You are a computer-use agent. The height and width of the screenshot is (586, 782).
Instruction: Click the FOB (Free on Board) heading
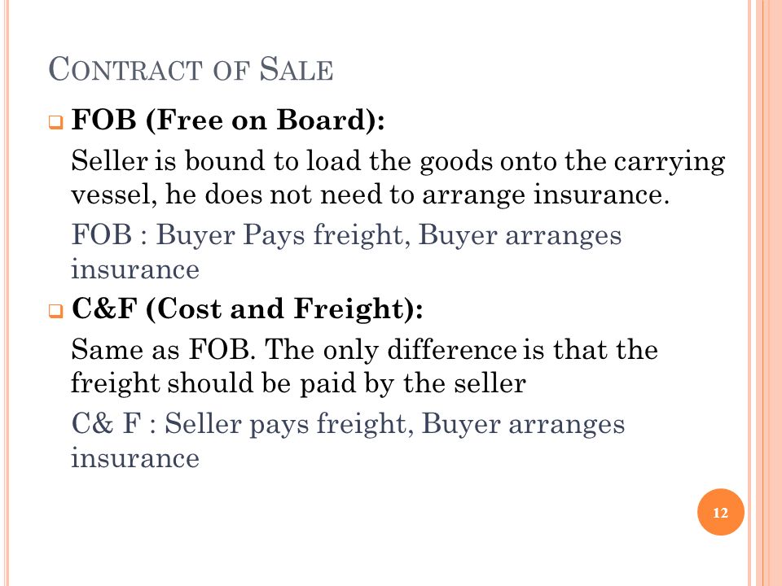point(228,120)
